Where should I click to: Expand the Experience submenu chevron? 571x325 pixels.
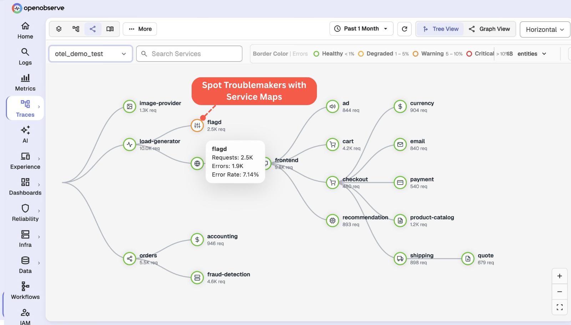click(39, 159)
